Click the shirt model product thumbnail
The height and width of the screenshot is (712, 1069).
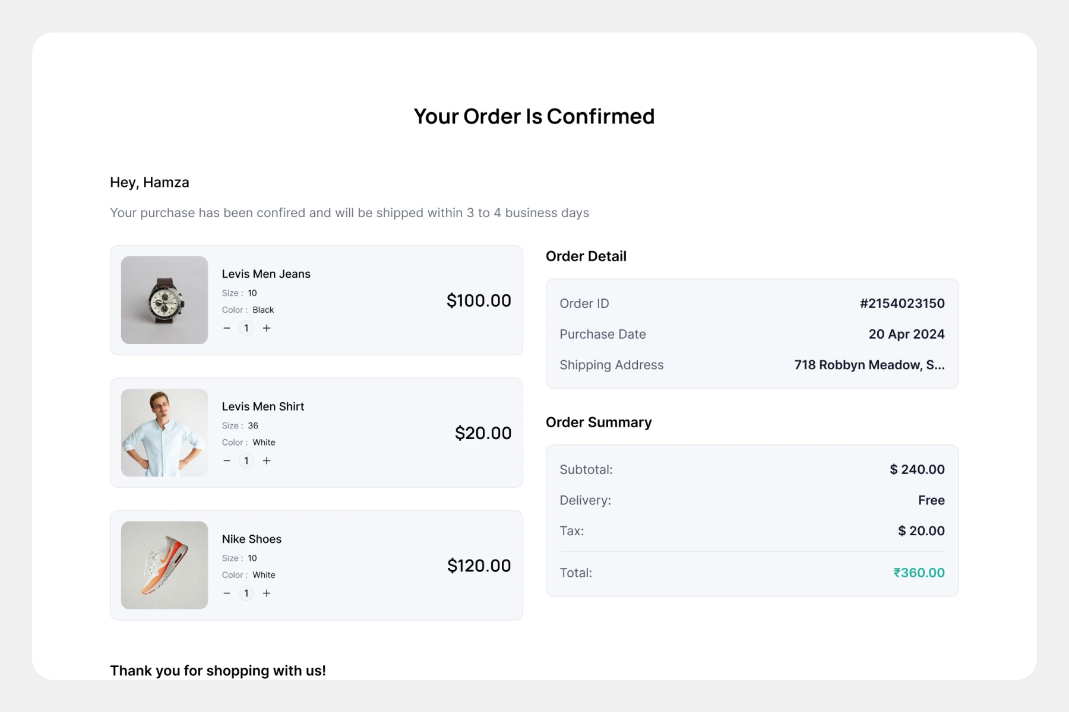pyautogui.click(x=165, y=433)
